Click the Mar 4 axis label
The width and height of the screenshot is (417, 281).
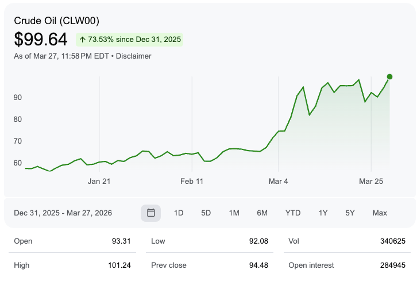click(x=278, y=182)
